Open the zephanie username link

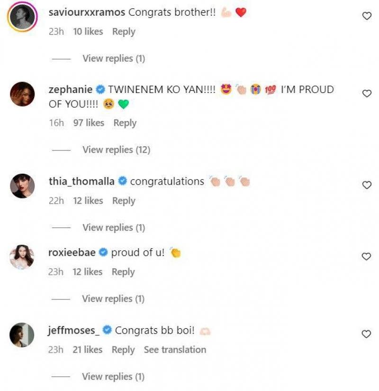[71, 90]
